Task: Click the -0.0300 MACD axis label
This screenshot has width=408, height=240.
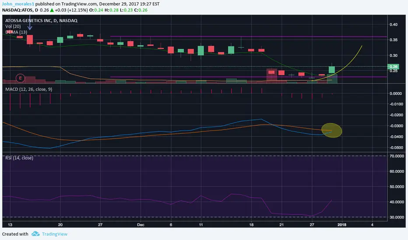Action: tap(395, 126)
